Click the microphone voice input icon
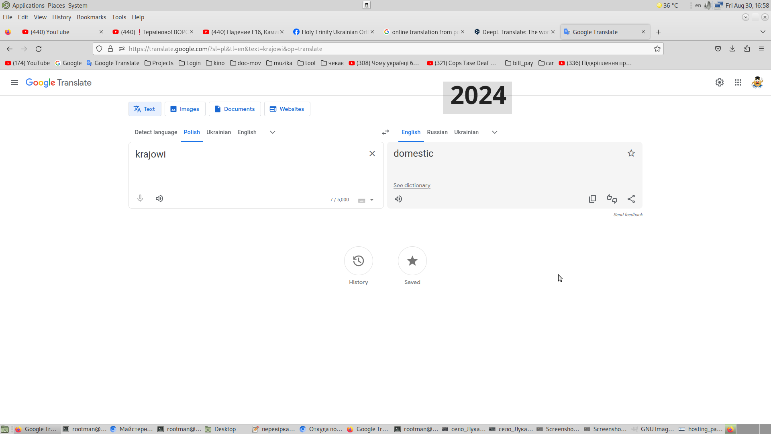 click(x=140, y=199)
